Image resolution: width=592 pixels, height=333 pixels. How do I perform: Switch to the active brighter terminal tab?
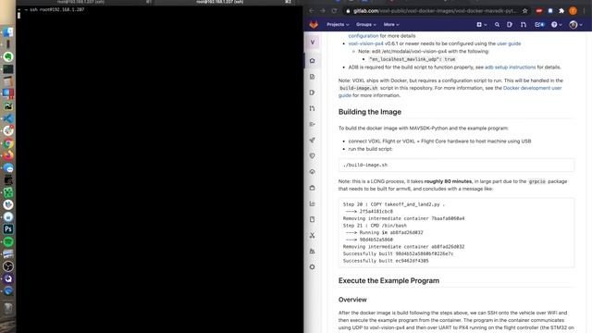click(219, 2)
